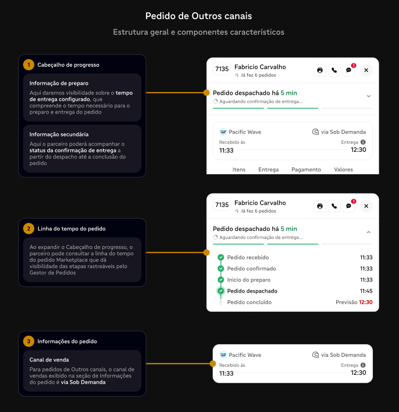Close the second order card with X
This screenshot has width=399, height=412.
[366, 206]
